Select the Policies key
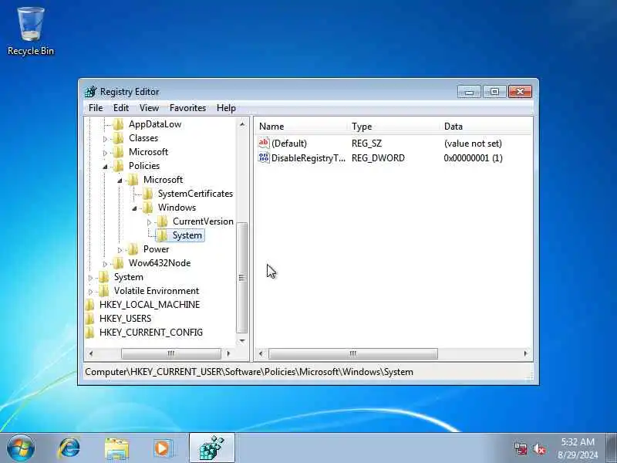 click(x=144, y=166)
